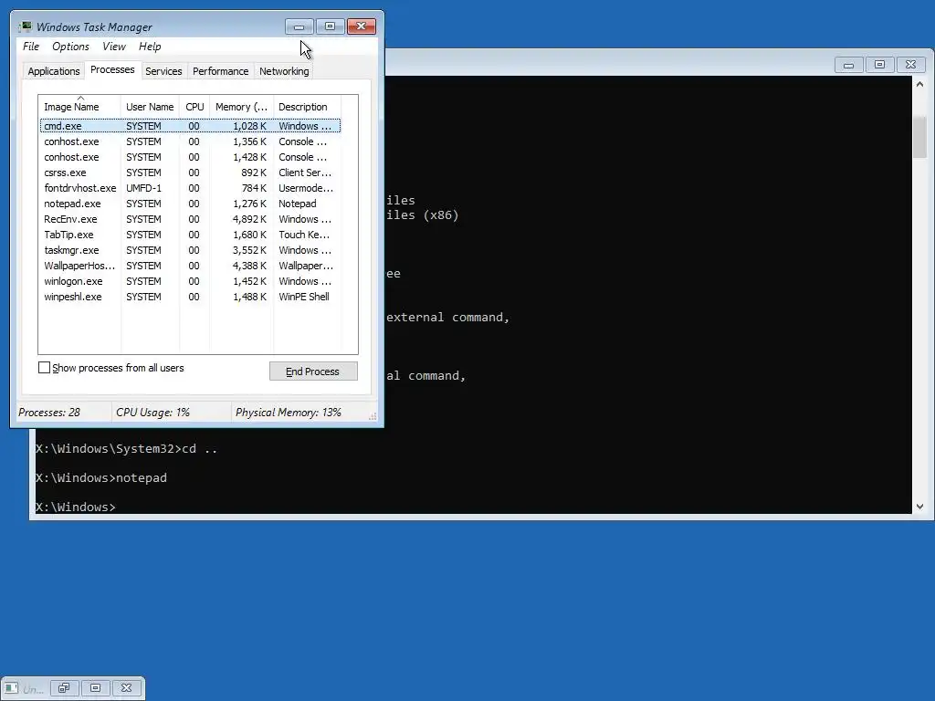Viewport: 935px width, 701px height.
Task: Click Processes: 28 in status bar
Action: point(49,412)
